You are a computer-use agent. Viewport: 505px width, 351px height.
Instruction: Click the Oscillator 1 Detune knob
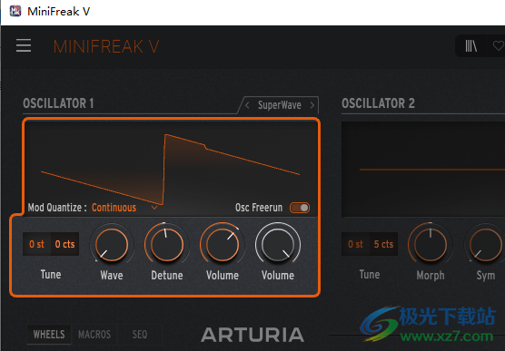pyautogui.click(x=167, y=244)
